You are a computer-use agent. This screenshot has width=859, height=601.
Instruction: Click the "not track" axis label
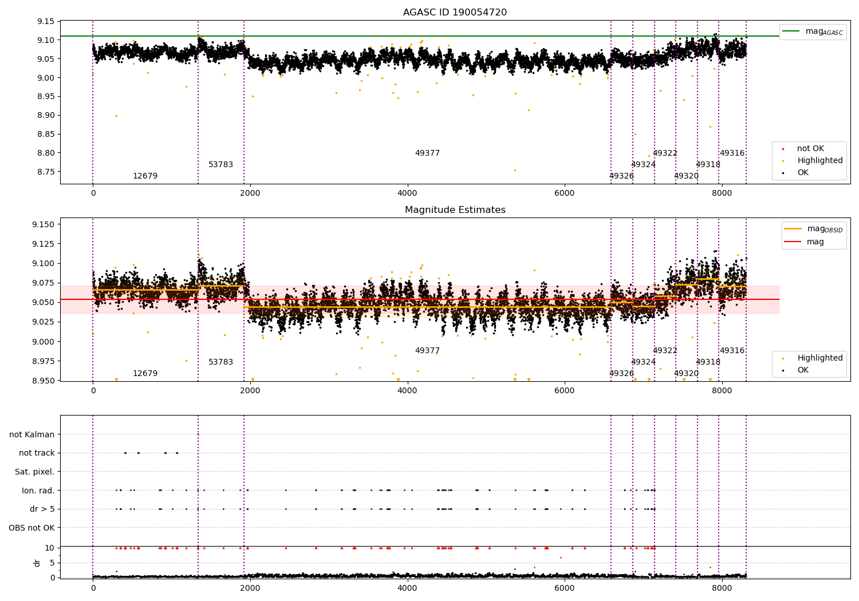click(37, 453)
